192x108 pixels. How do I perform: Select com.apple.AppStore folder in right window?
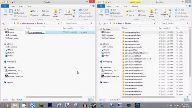[133, 32]
